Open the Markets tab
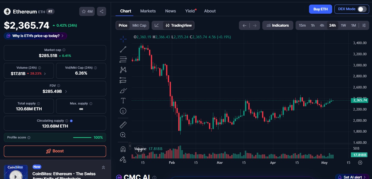 coord(148,11)
